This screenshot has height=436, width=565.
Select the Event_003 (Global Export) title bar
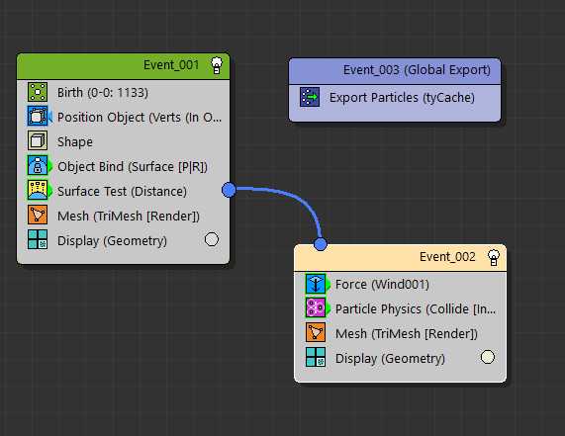pyautogui.click(x=395, y=71)
